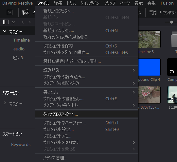Image resolution: width=177 pixels, height=162 pixels.
Task: Open プロジェクトマネージャー...
Action: 87,123
